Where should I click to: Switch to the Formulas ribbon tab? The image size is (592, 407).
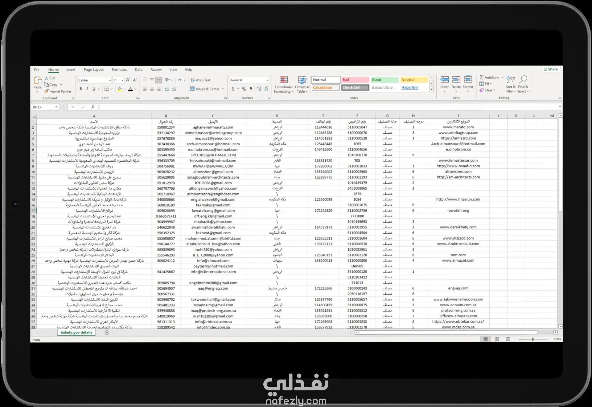119,70
